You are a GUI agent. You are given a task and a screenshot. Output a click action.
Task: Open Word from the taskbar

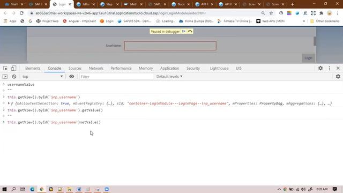pos(79,189)
